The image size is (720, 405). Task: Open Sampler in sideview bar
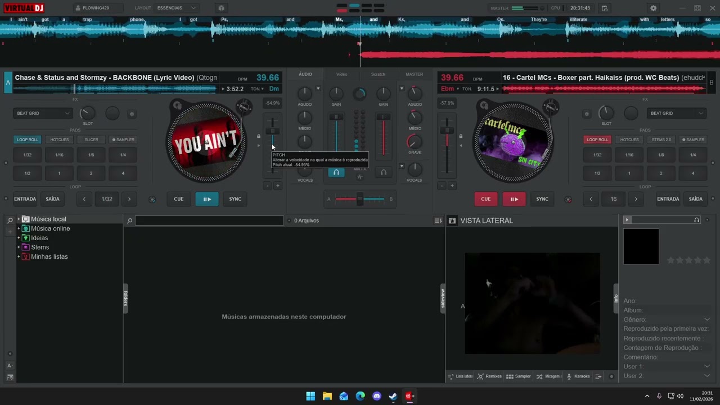coord(519,376)
